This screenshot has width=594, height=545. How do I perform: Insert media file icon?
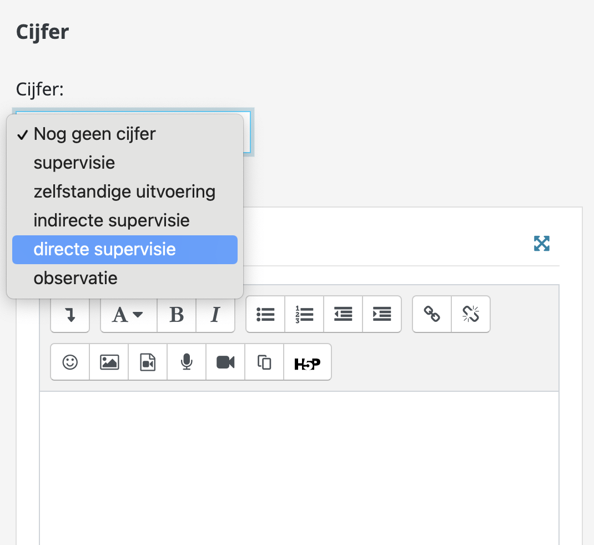tap(148, 362)
